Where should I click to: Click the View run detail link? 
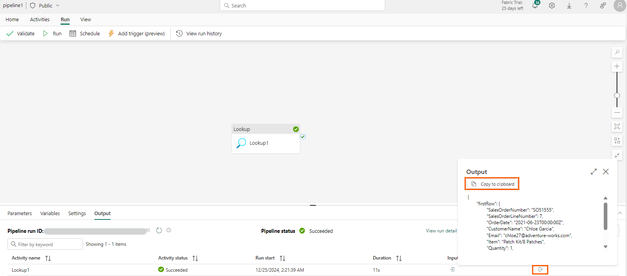click(x=441, y=231)
